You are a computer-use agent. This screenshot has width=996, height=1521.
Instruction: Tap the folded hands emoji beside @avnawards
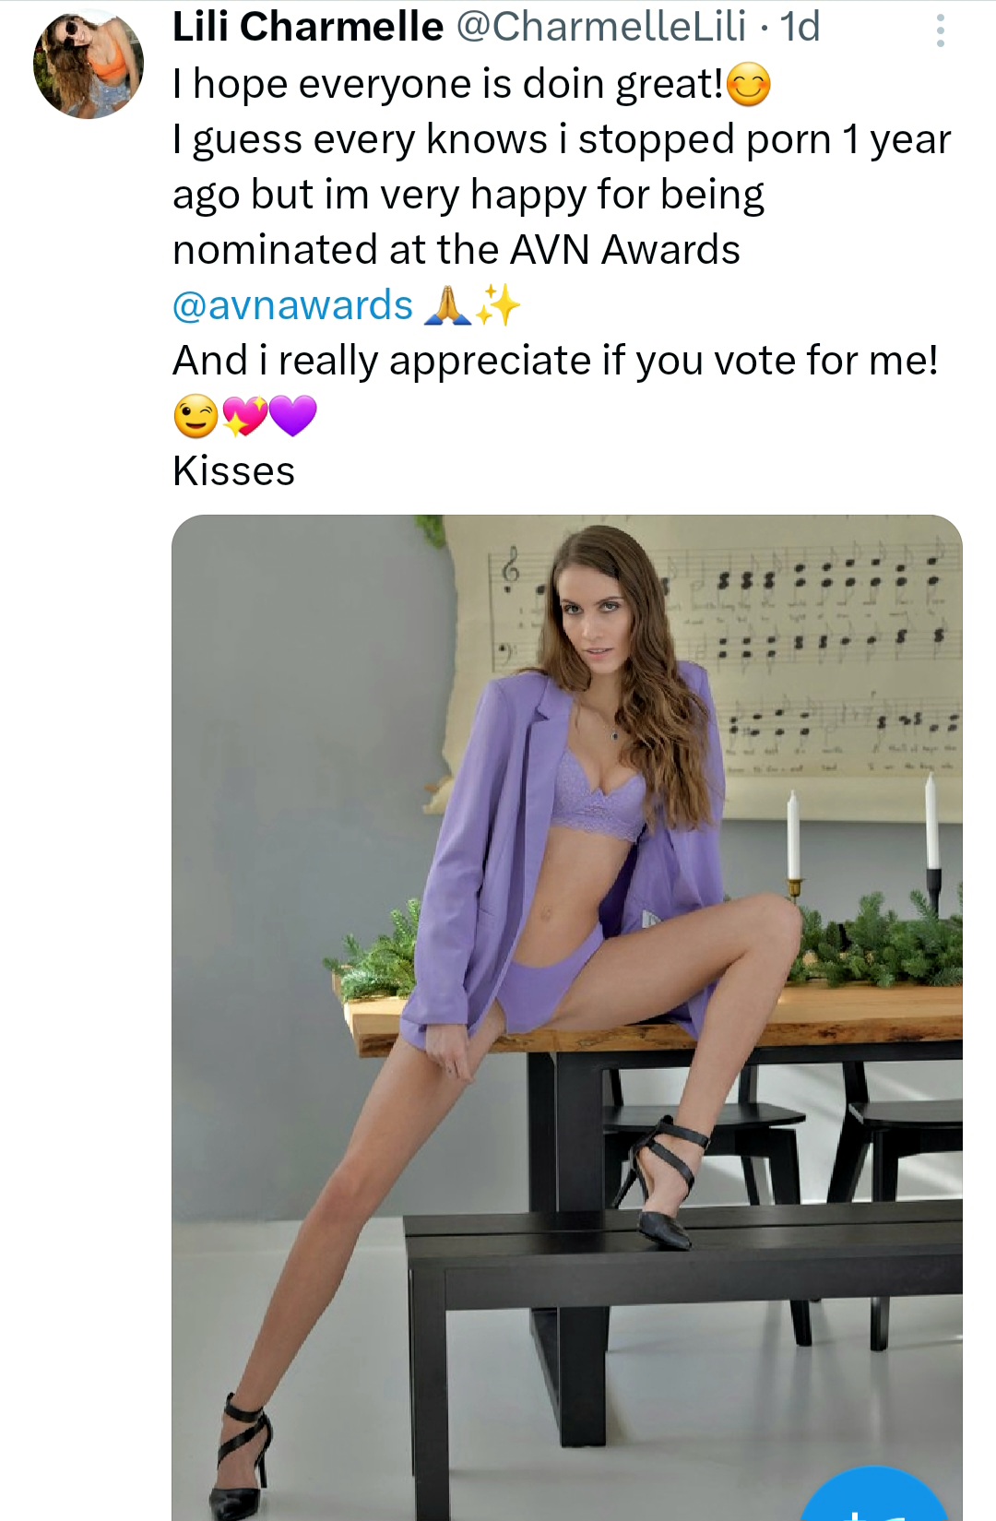click(447, 305)
